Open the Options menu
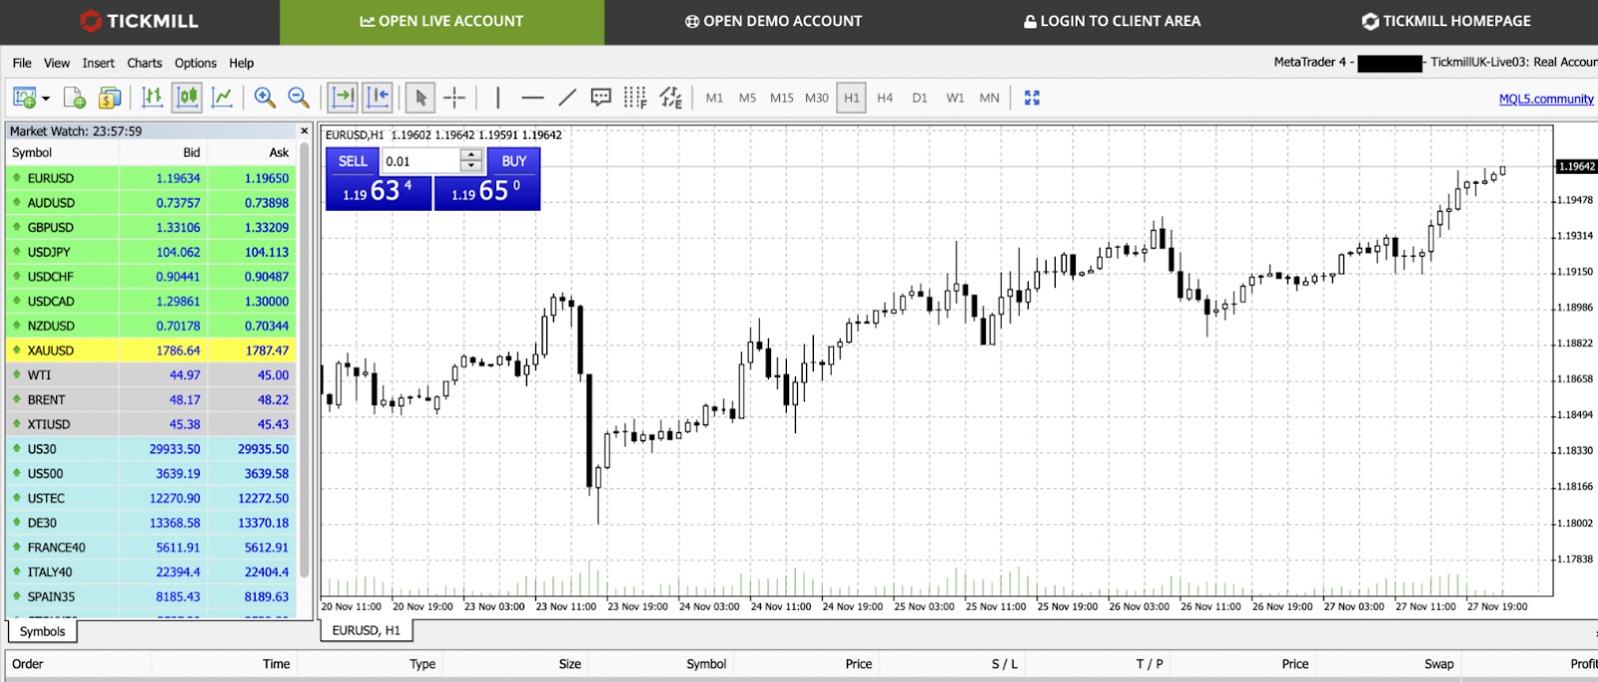The height and width of the screenshot is (682, 1598). click(x=196, y=63)
